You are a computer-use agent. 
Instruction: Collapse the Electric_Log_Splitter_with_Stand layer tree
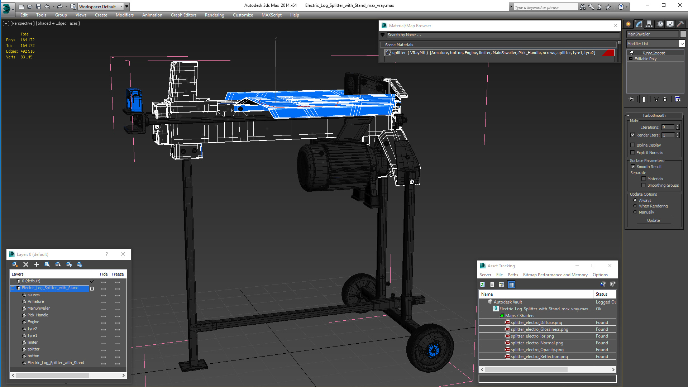13,288
